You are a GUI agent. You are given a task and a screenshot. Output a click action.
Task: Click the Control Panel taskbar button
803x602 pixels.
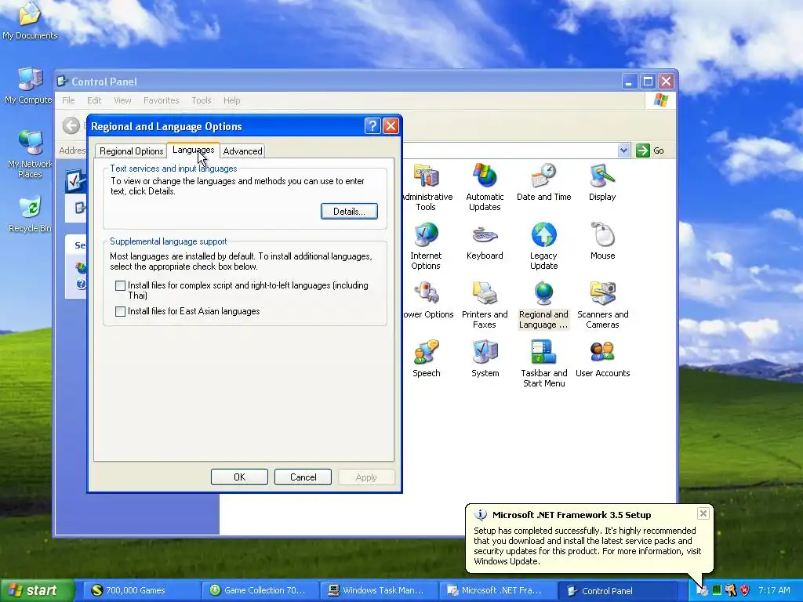tap(616, 590)
